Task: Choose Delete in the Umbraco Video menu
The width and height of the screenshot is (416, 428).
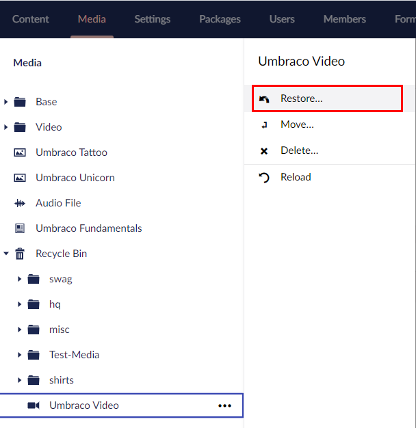Action: coord(299,150)
